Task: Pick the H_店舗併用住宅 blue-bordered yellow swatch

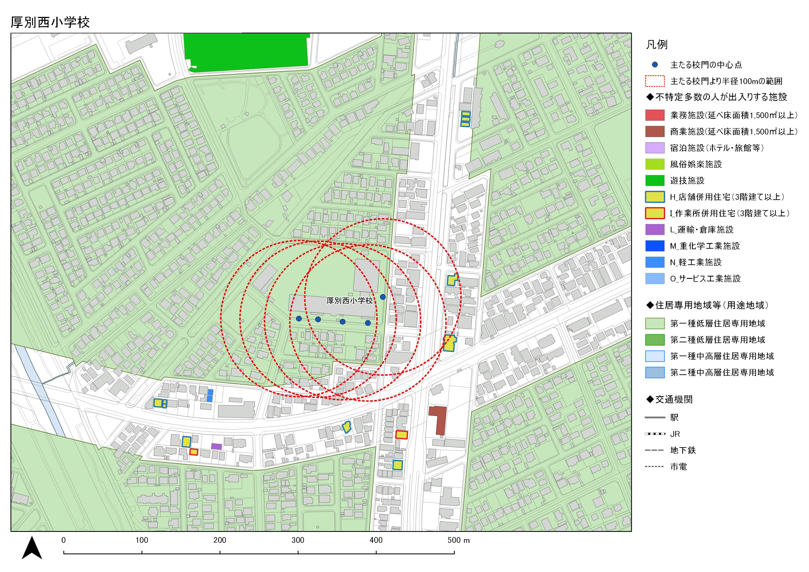Action: point(655,197)
